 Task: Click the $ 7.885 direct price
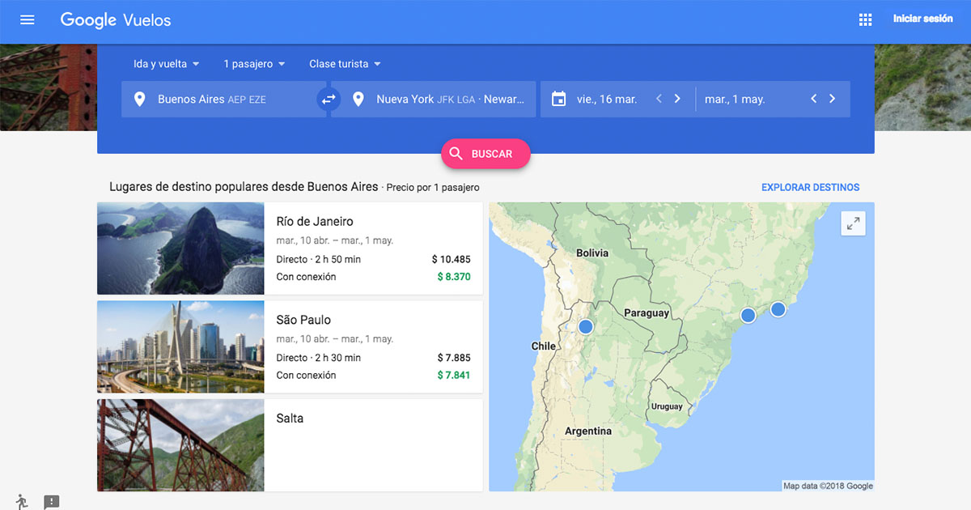click(453, 358)
